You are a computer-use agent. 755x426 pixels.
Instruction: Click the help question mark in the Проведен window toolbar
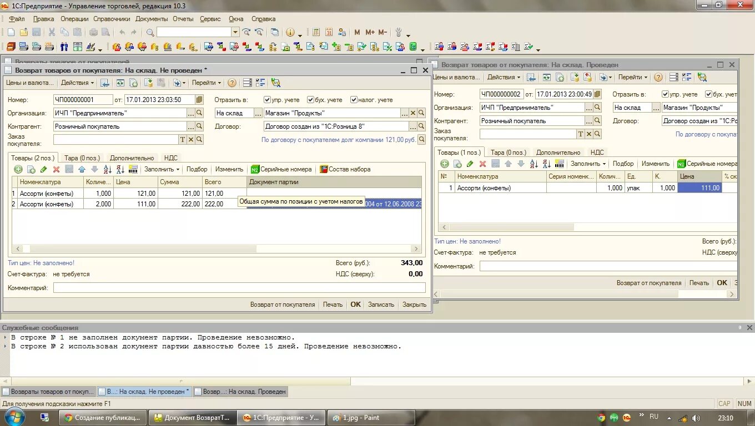(658, 77)
